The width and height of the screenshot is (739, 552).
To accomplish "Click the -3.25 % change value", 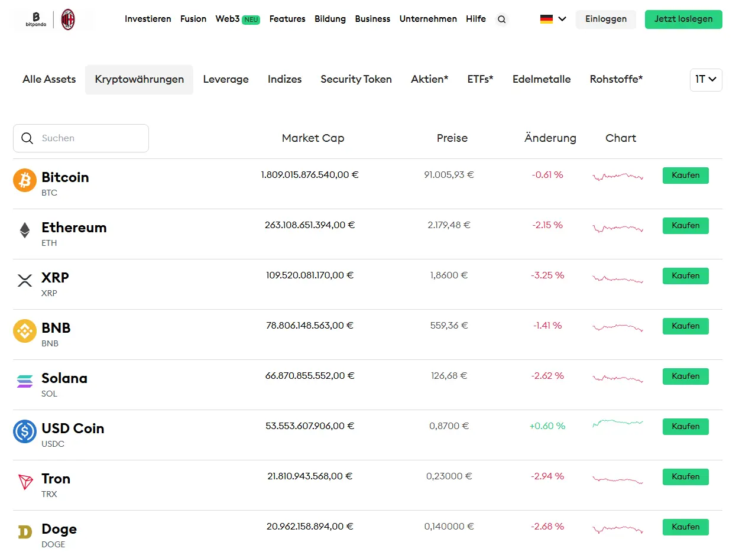I will point(548,275).
